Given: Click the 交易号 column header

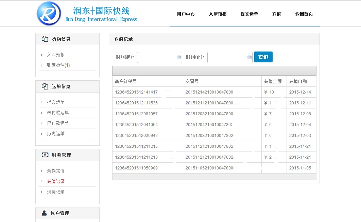Looking at the screenshot, I should (x=192, y=81).
